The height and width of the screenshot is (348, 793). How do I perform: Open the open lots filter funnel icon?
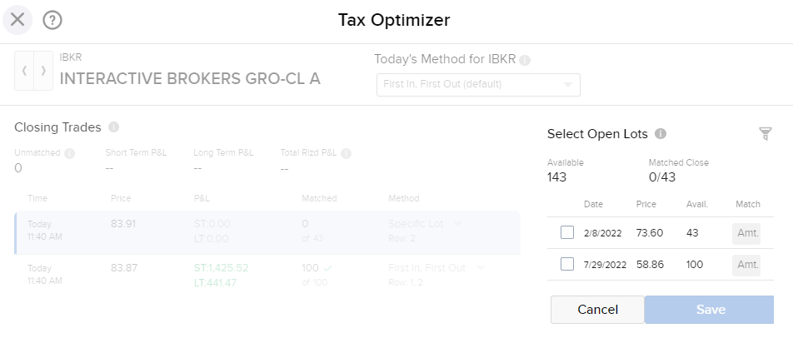coord(766,134)
